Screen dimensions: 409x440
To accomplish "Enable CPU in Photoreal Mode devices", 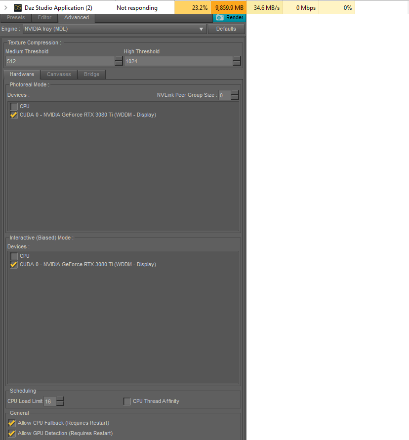I will 14,107.
